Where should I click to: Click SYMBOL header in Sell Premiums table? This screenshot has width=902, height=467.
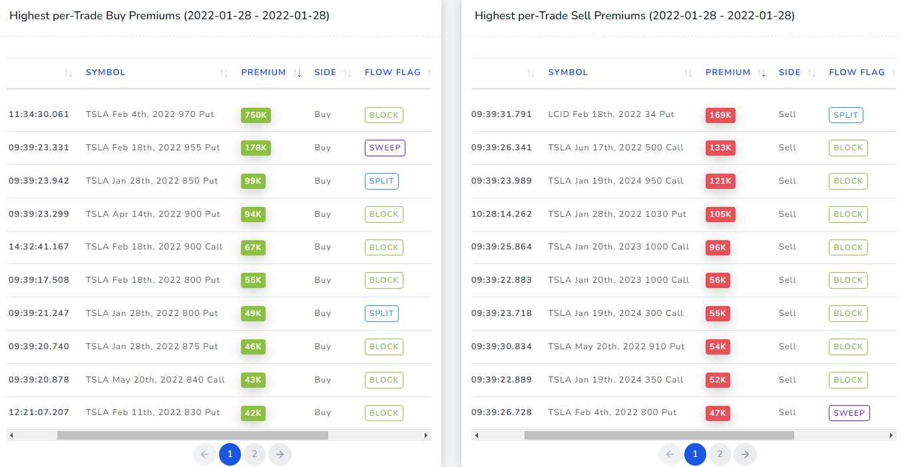coord(568,73)
